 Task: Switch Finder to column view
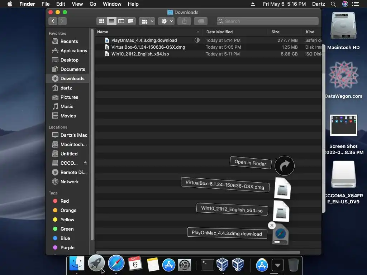point(121,21)
